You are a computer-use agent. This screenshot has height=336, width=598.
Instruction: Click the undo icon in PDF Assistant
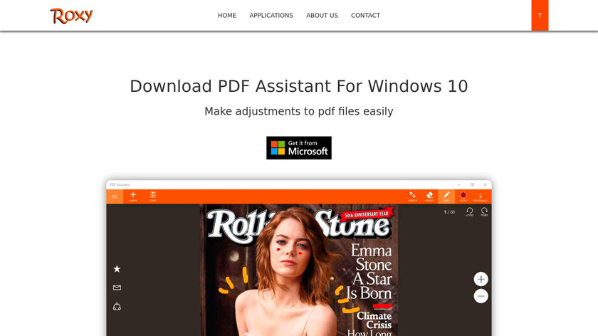click(469, 212)
